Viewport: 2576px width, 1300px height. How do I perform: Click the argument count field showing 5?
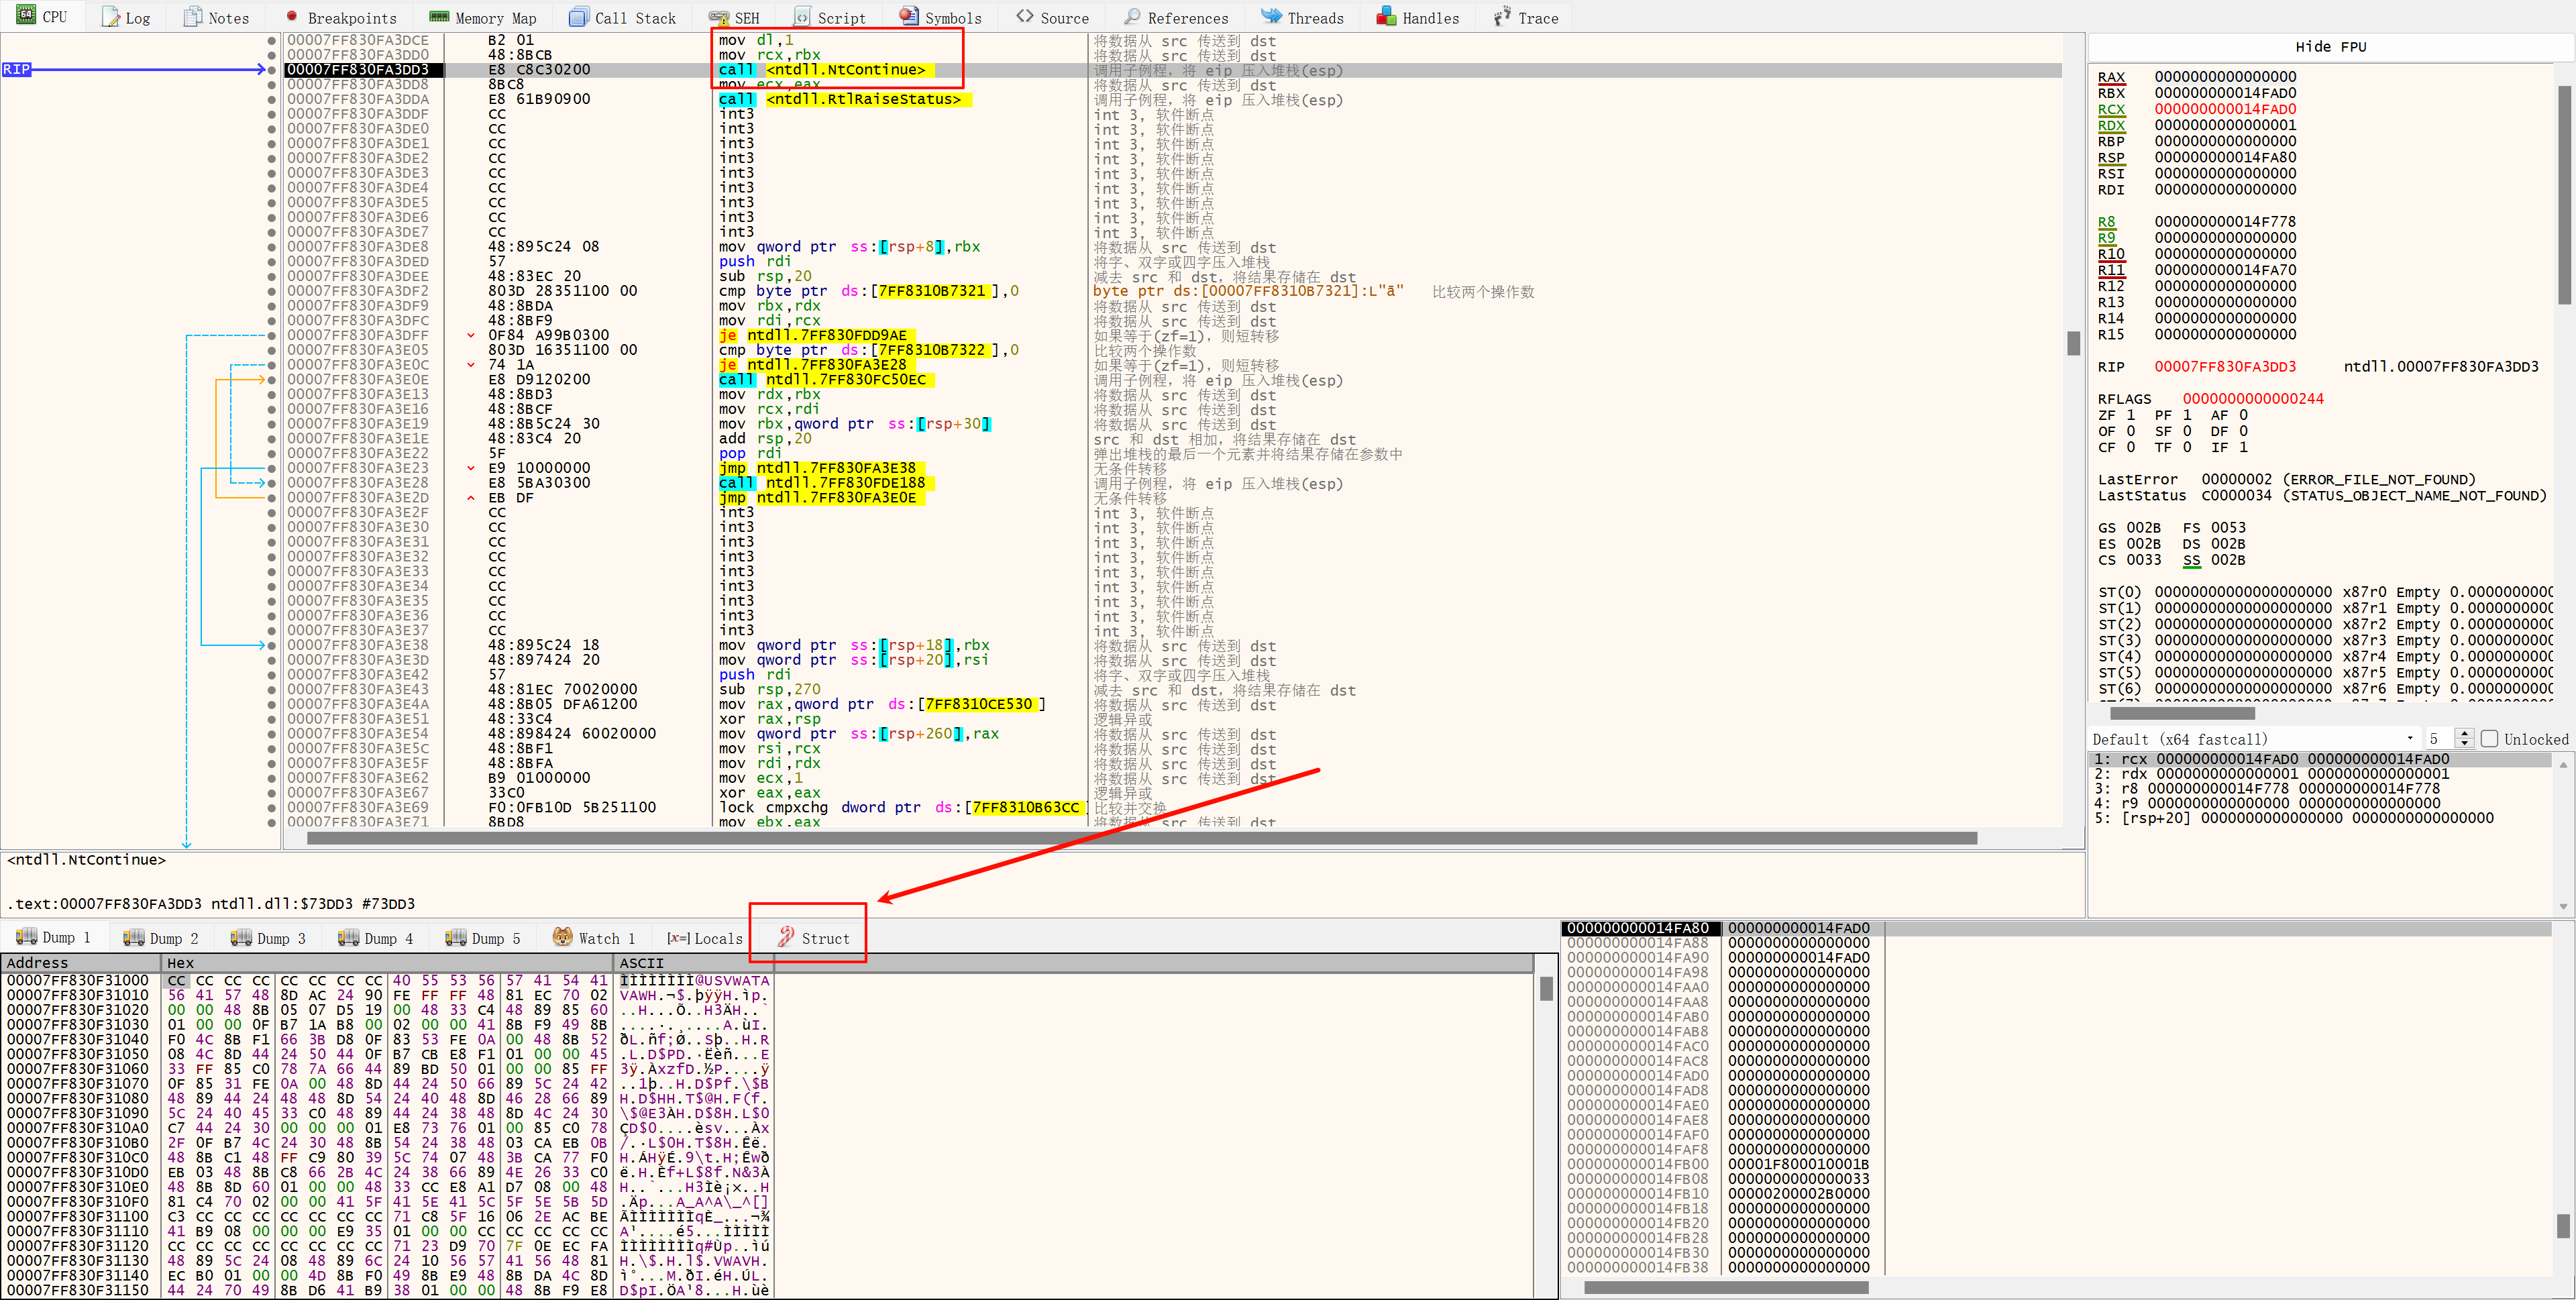pyautogui.click(x=2439, y=739)
